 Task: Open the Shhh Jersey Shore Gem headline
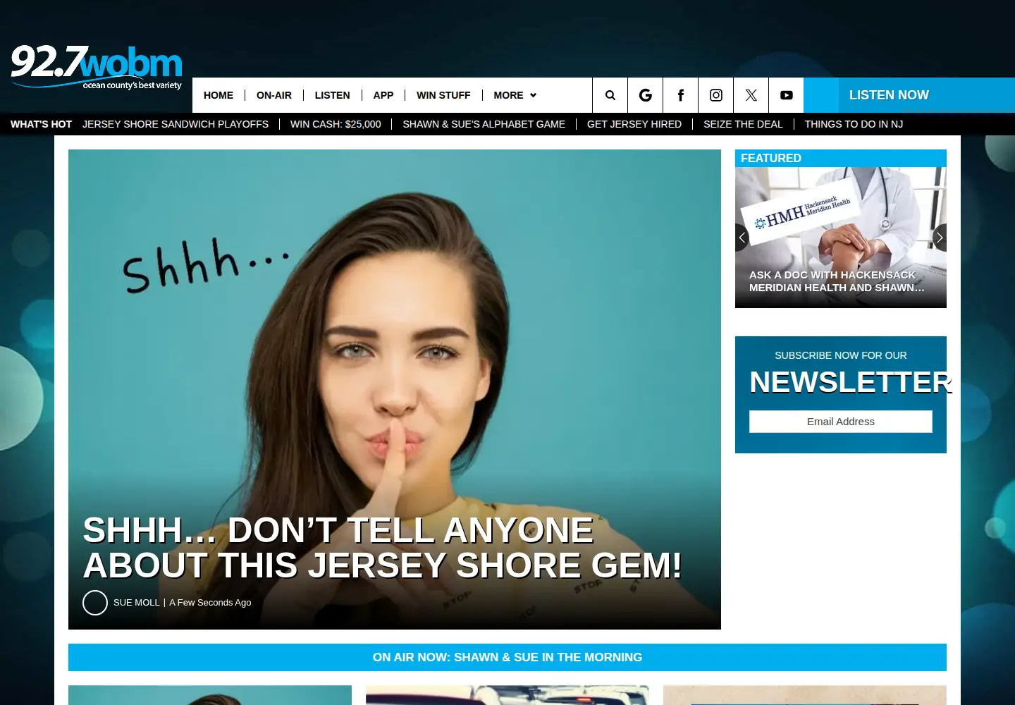pyautogui.click(x=383, y=548)
